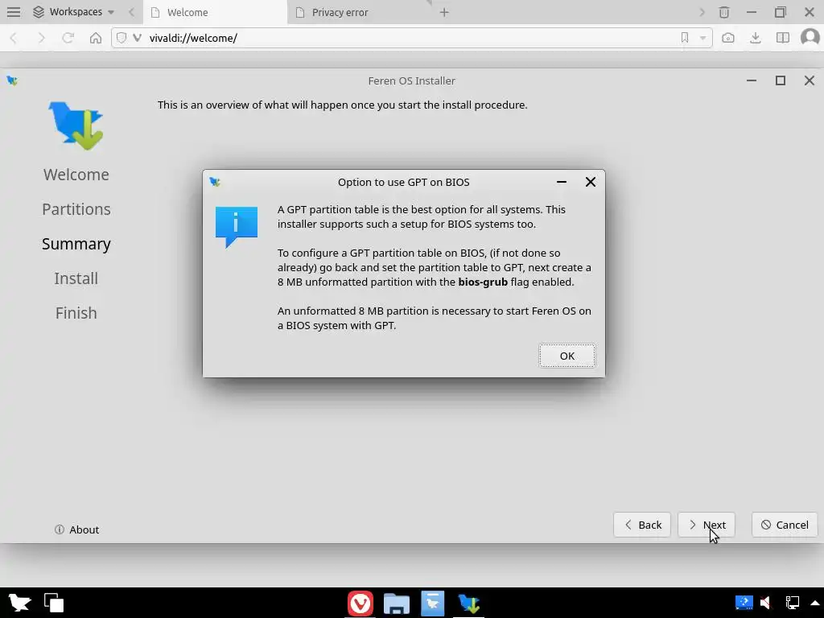824x618 pixels.
Task: Expand the Workspaces dropdown in Vivaldi
Action: [x=73, y=12]
